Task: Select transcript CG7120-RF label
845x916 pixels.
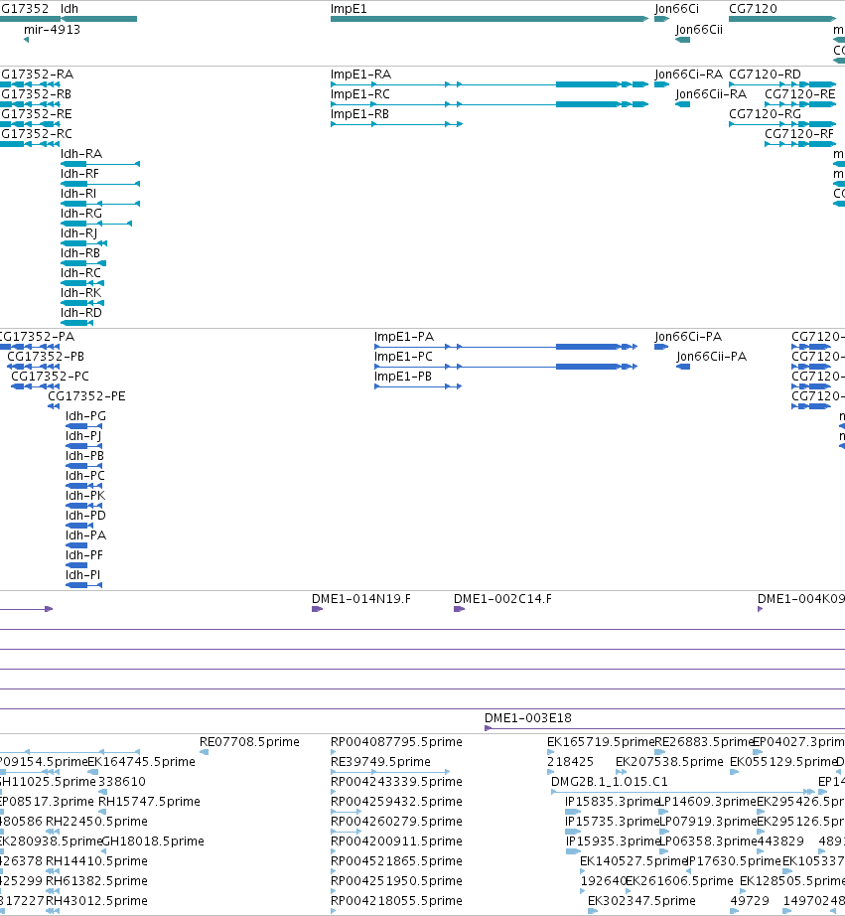Action: [799, 134]
